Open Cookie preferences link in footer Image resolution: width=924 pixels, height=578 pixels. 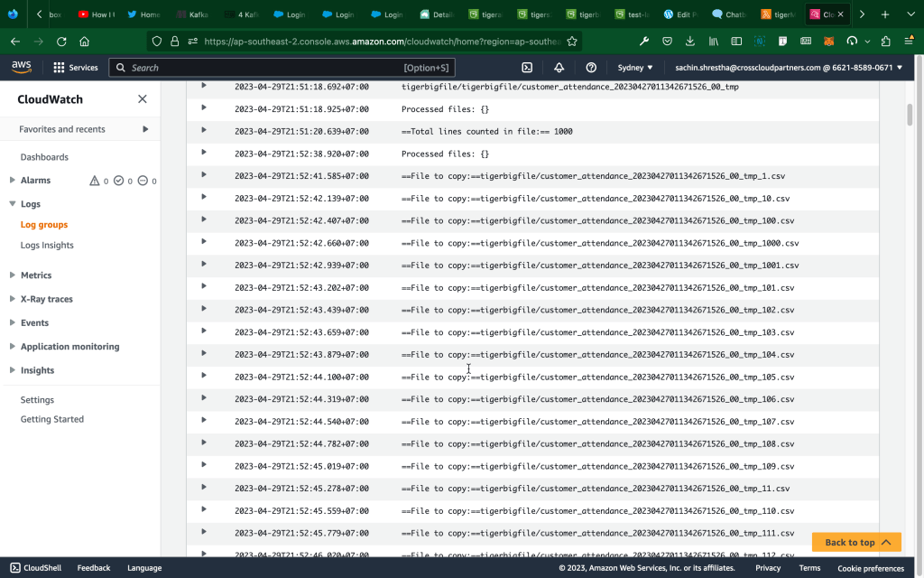point(870,568)
